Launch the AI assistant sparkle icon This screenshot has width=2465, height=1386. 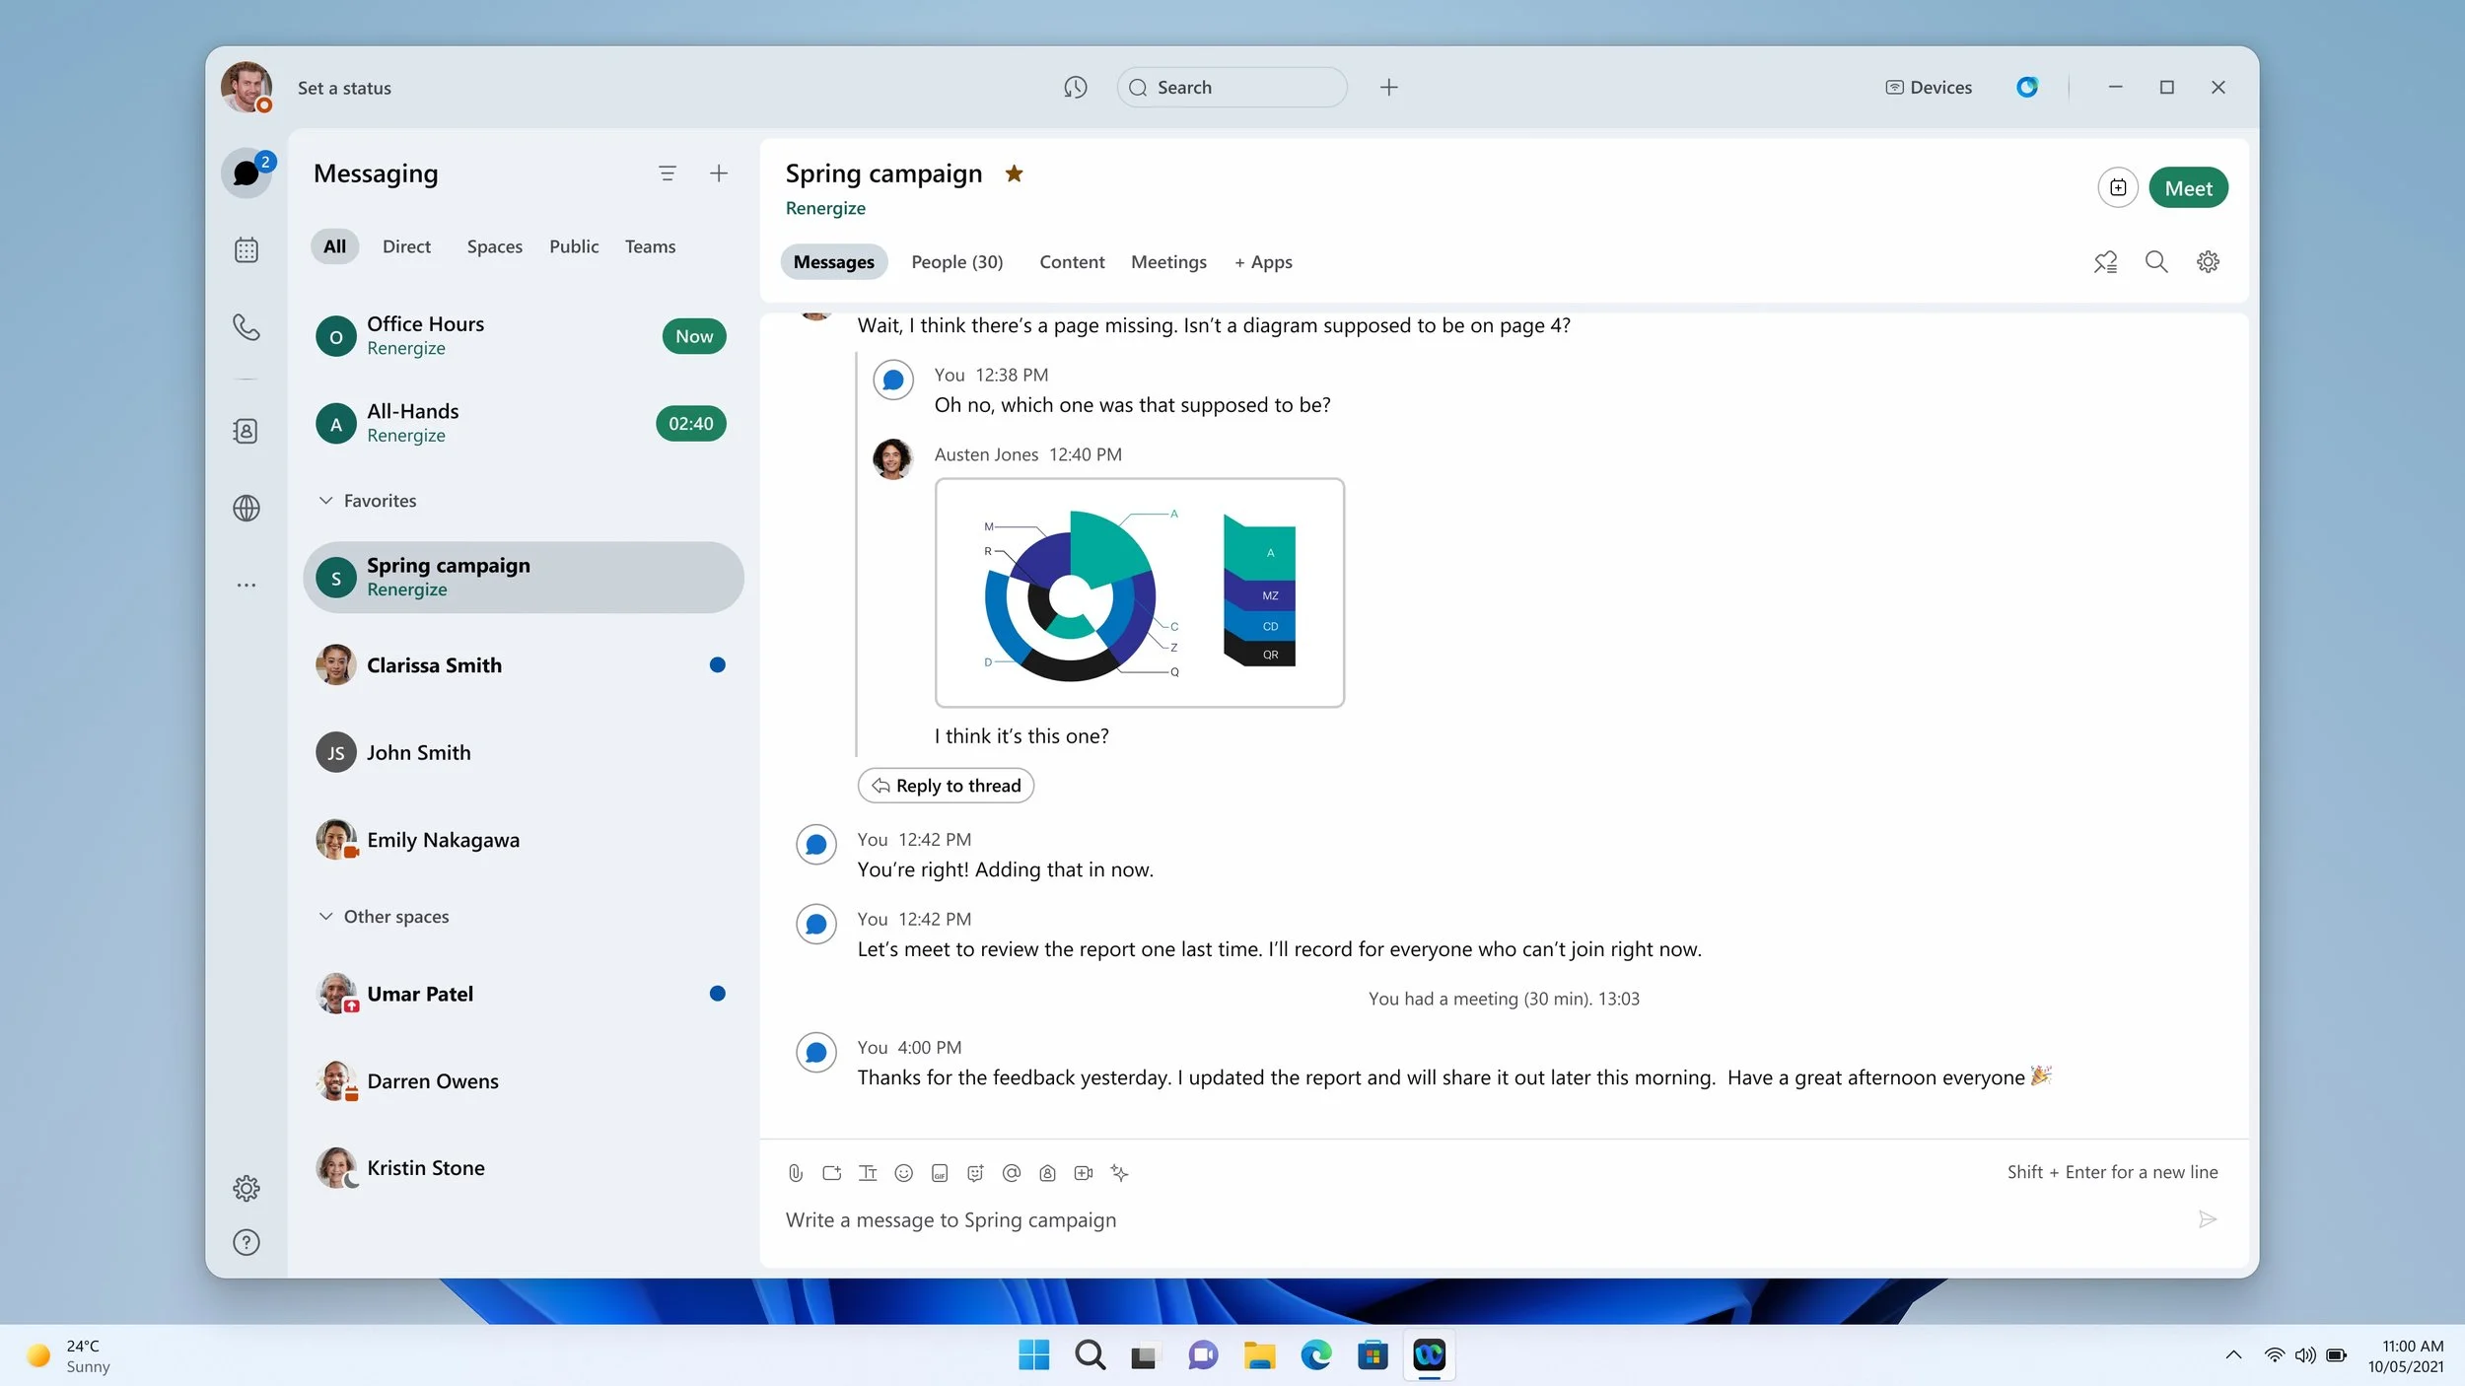coord(1119,1173)
